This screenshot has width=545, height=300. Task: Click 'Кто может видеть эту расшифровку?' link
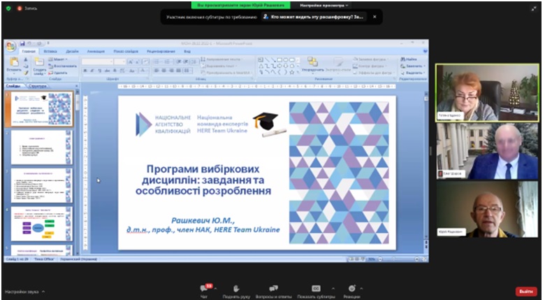coord(314,17)
